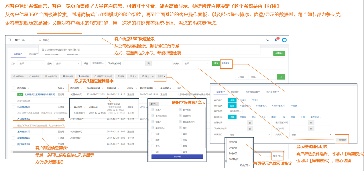This screenshot has height=171, width=364.
Task: Check QQ in the 显示列 popup
Action: 153,152
